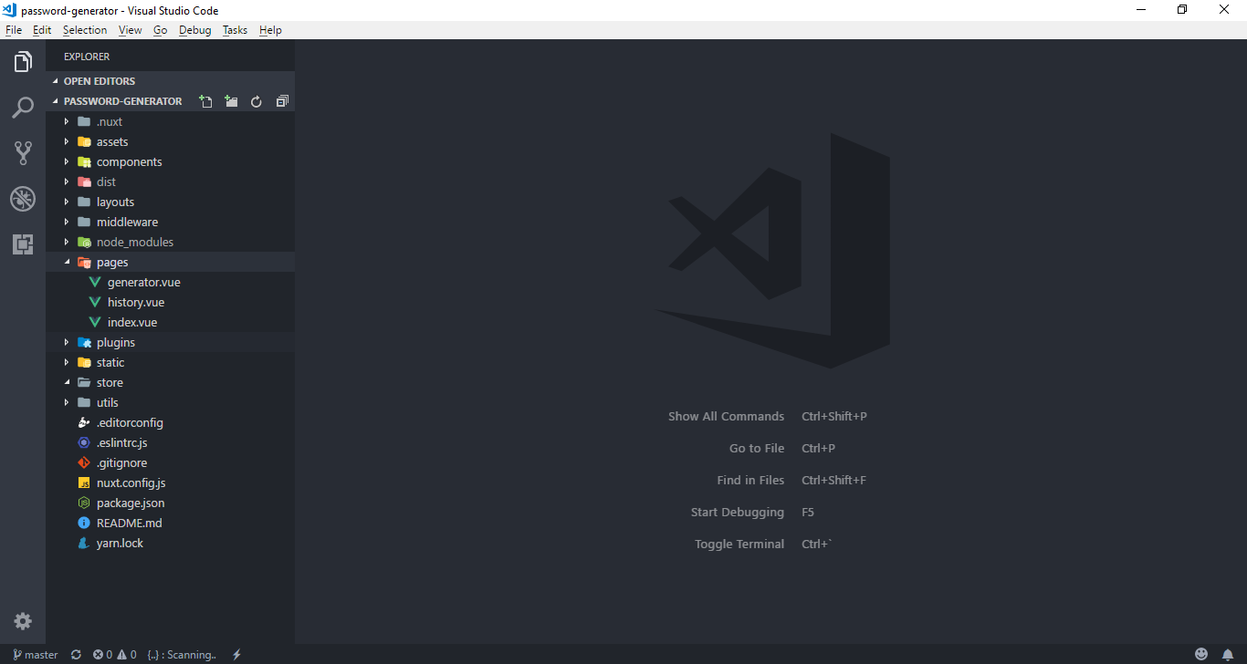Expand the utils folder arrow
The image size is (1247, 664).
67,402
